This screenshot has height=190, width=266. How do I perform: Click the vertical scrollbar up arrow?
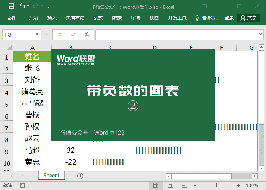point(261,47)
